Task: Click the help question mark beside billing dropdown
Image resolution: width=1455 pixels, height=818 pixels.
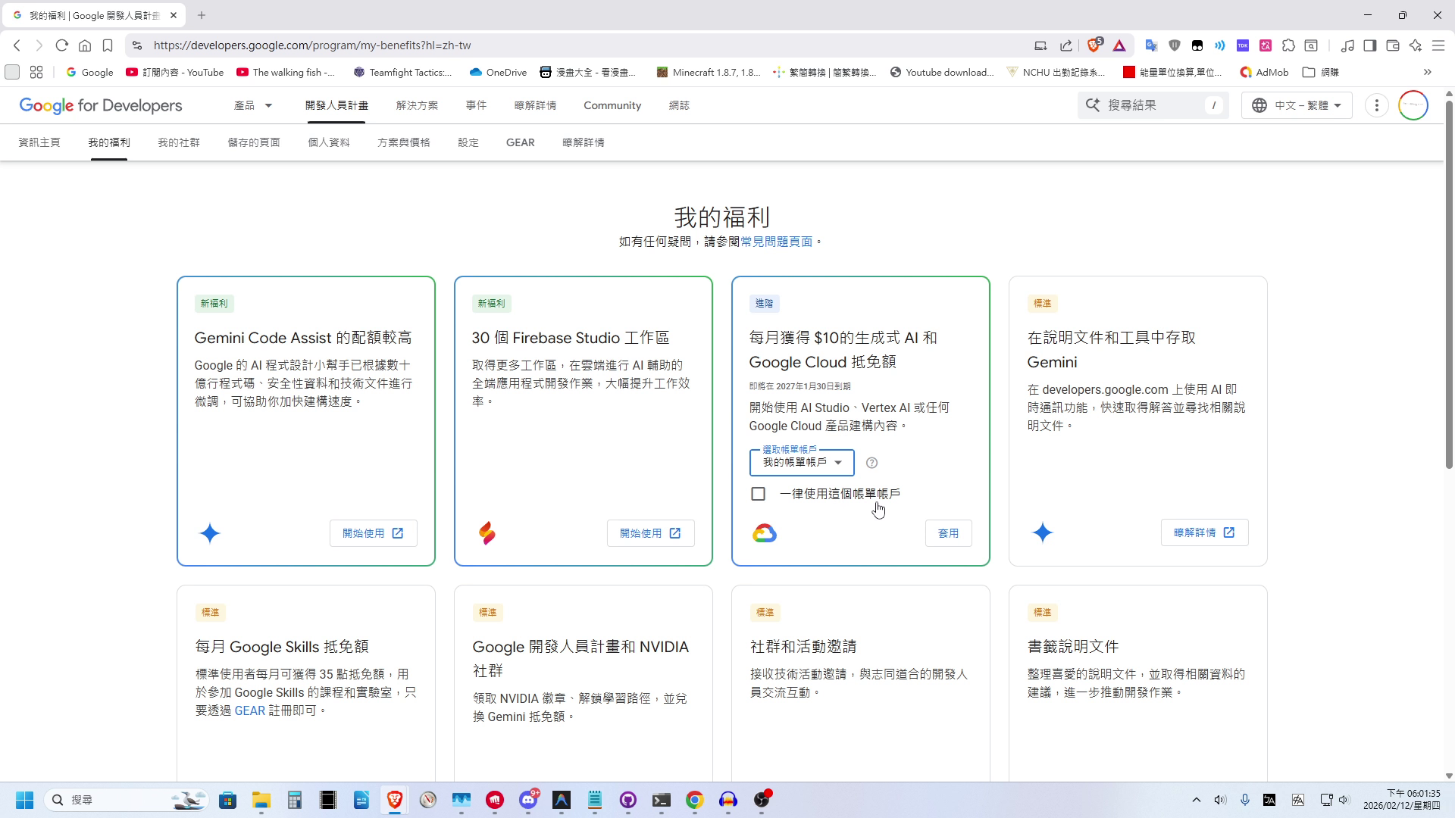Action: tap(871, 463)
